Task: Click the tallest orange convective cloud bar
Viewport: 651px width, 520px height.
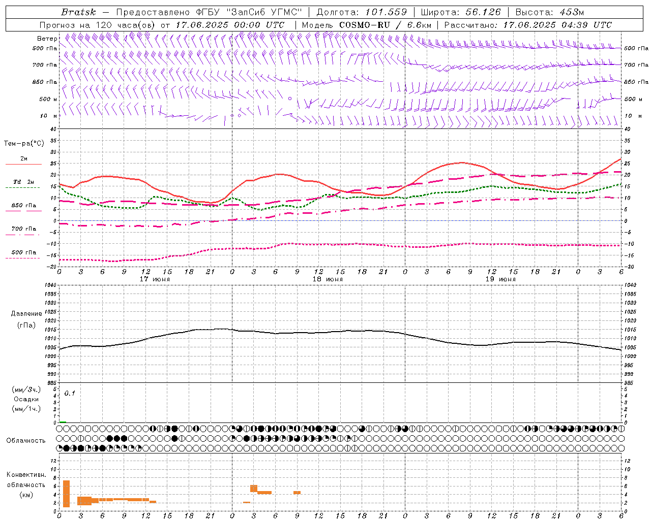Action: (66, 494)
